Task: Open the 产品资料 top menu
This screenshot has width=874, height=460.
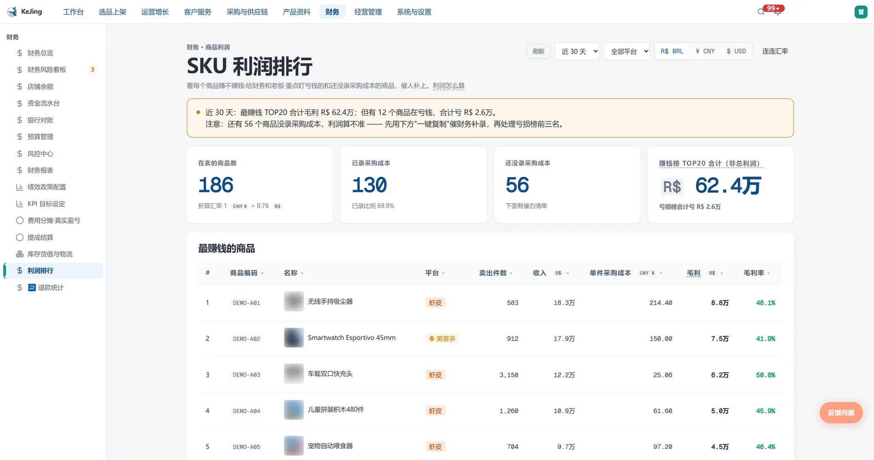Action: tap(296, 12)
